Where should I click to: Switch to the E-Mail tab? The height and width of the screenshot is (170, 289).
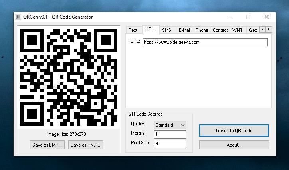184,30
